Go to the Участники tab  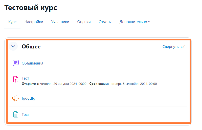coord(60,22)
